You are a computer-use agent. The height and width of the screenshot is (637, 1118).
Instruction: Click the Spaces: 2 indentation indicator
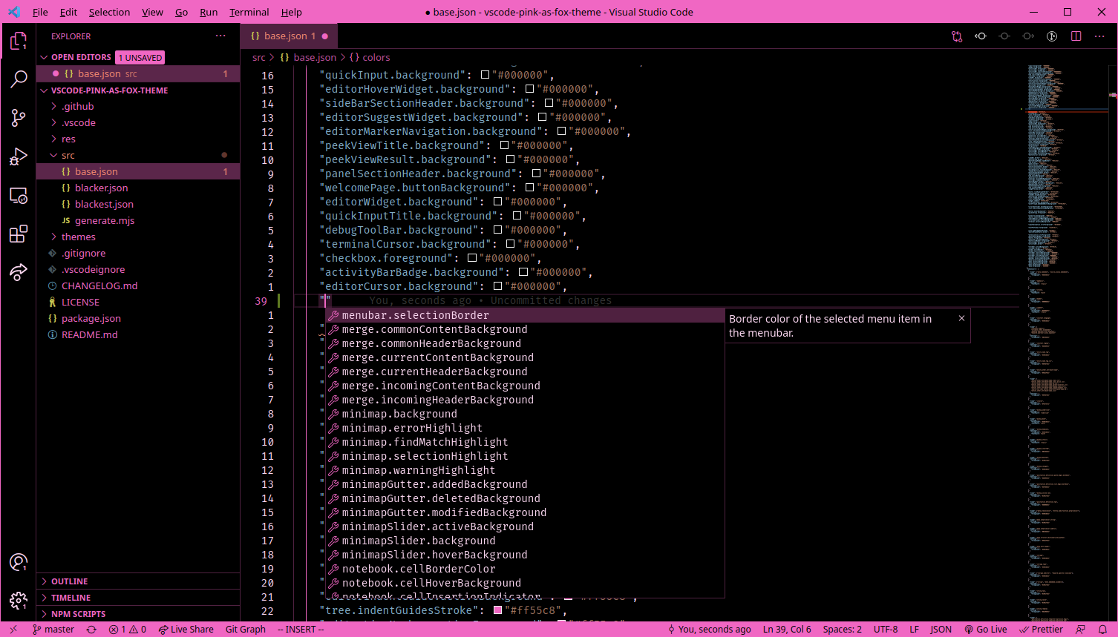843,629
